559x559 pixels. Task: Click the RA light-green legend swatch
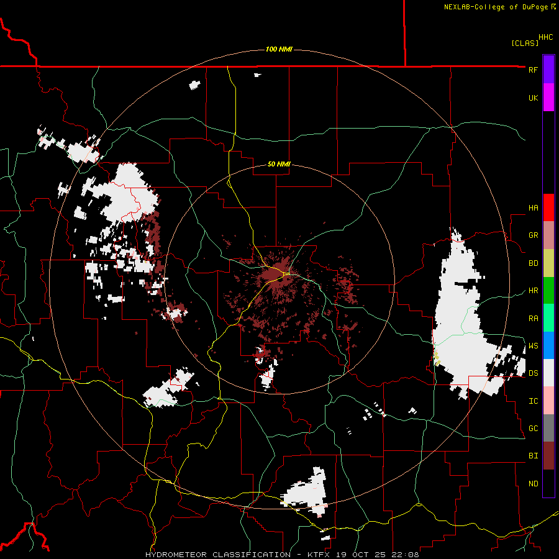(548, 318)
